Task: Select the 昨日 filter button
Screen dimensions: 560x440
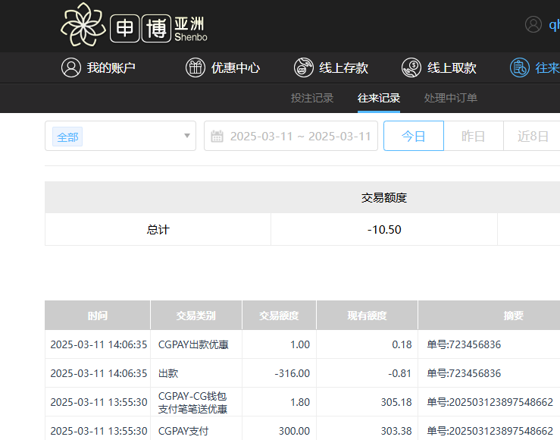Action: (474, 137)
